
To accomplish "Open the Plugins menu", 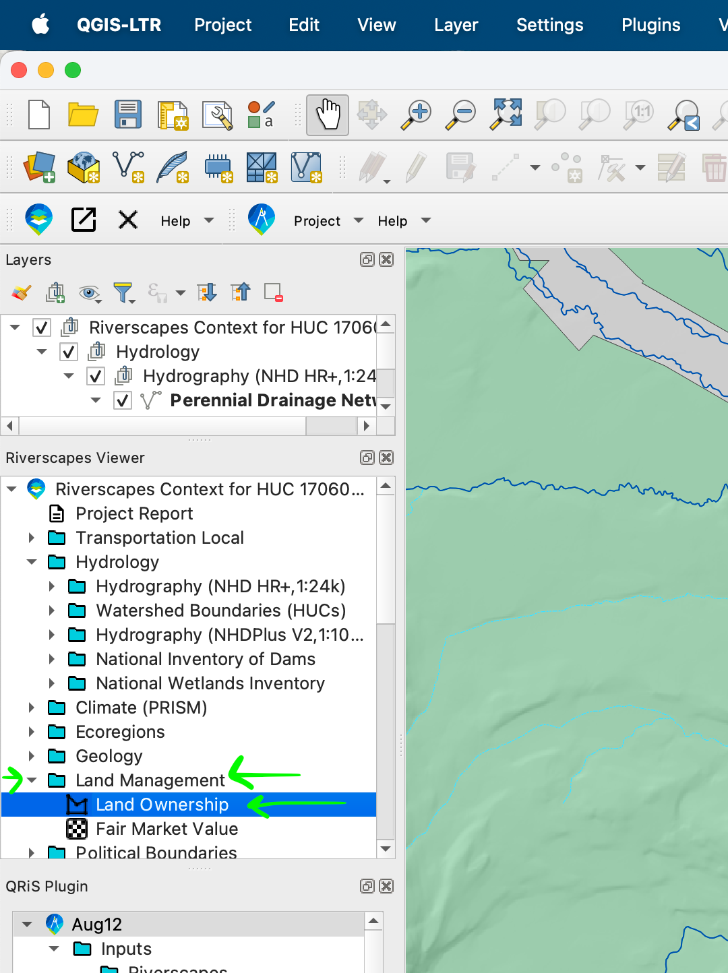I will [x=651, y=25].
